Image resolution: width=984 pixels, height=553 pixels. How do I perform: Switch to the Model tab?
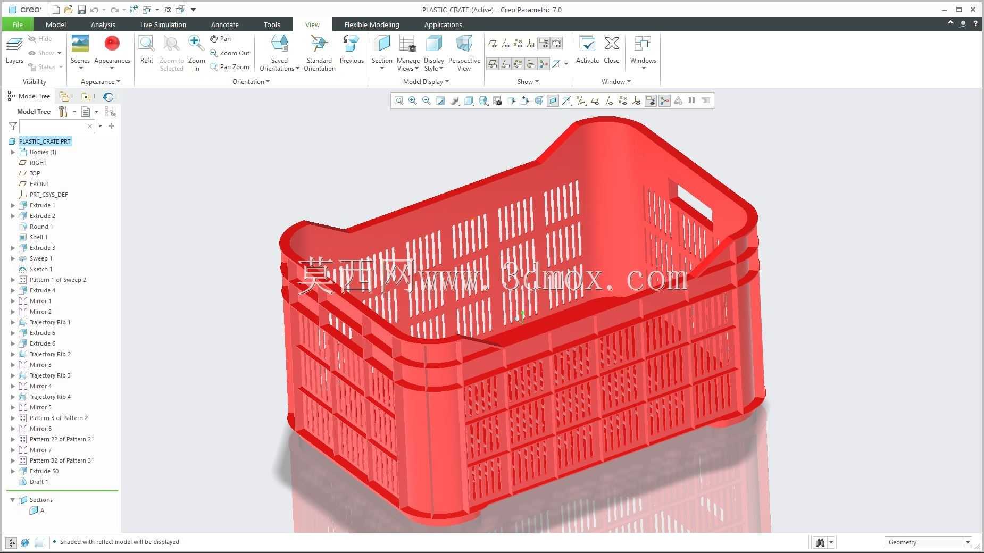pos(56,24)
